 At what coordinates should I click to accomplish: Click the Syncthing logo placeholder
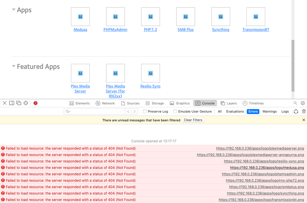[221, 17]
